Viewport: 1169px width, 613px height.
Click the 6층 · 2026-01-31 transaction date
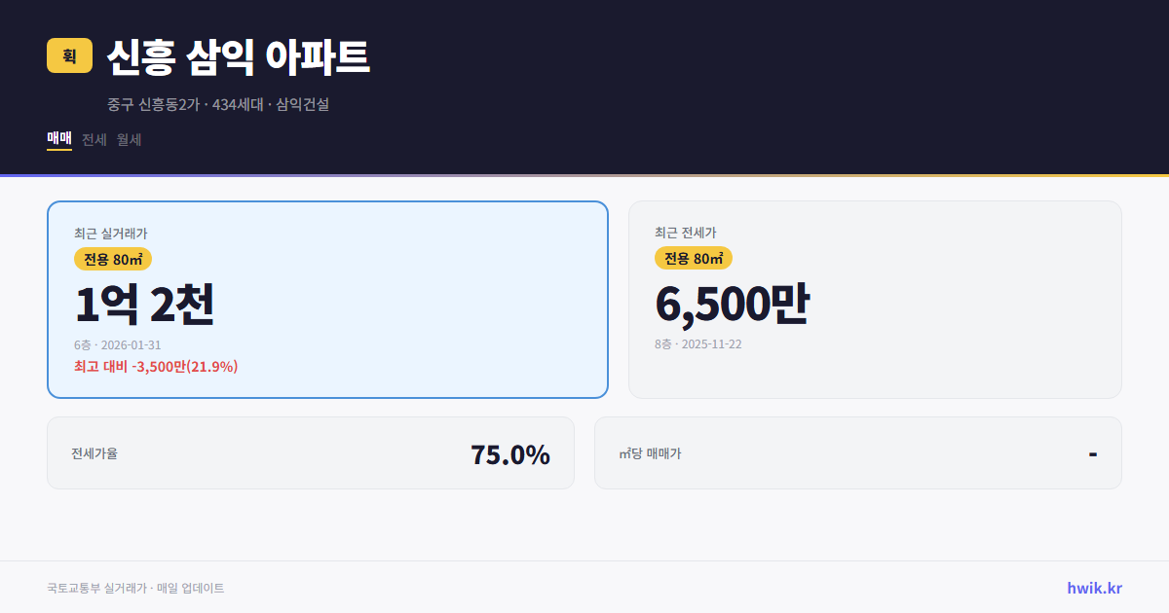click(x=117, y=344)
